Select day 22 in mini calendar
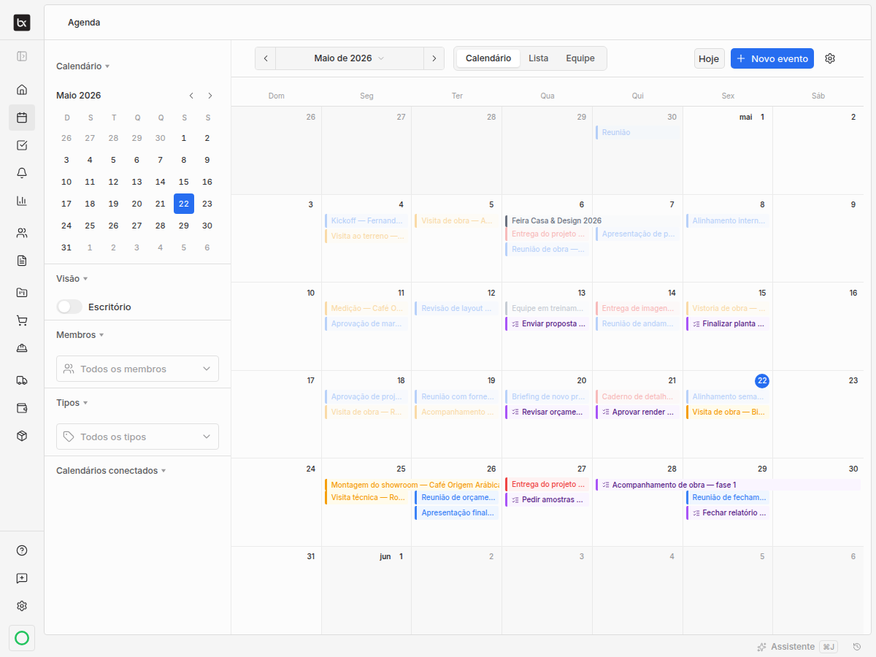This screenshot has width=876, height=657. [184, 204]
